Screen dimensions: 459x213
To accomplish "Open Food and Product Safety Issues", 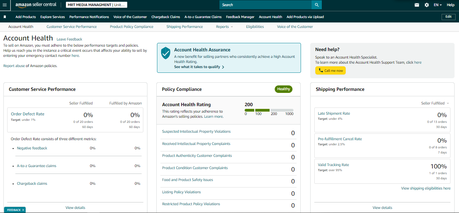I will [x=187, y=180].
